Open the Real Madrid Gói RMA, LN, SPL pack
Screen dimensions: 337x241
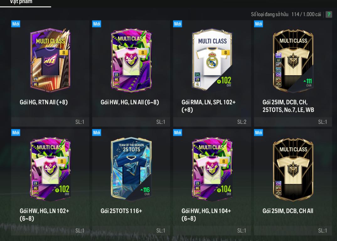(x=212, y=73)
